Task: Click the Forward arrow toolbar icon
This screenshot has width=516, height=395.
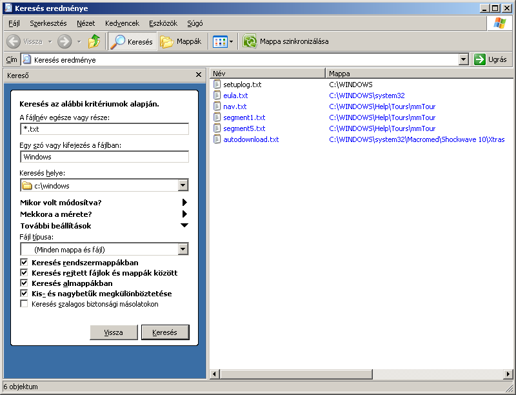Action: (64, 41)
